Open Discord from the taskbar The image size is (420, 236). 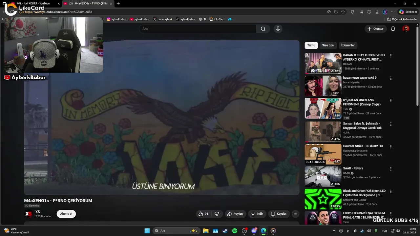254,231
